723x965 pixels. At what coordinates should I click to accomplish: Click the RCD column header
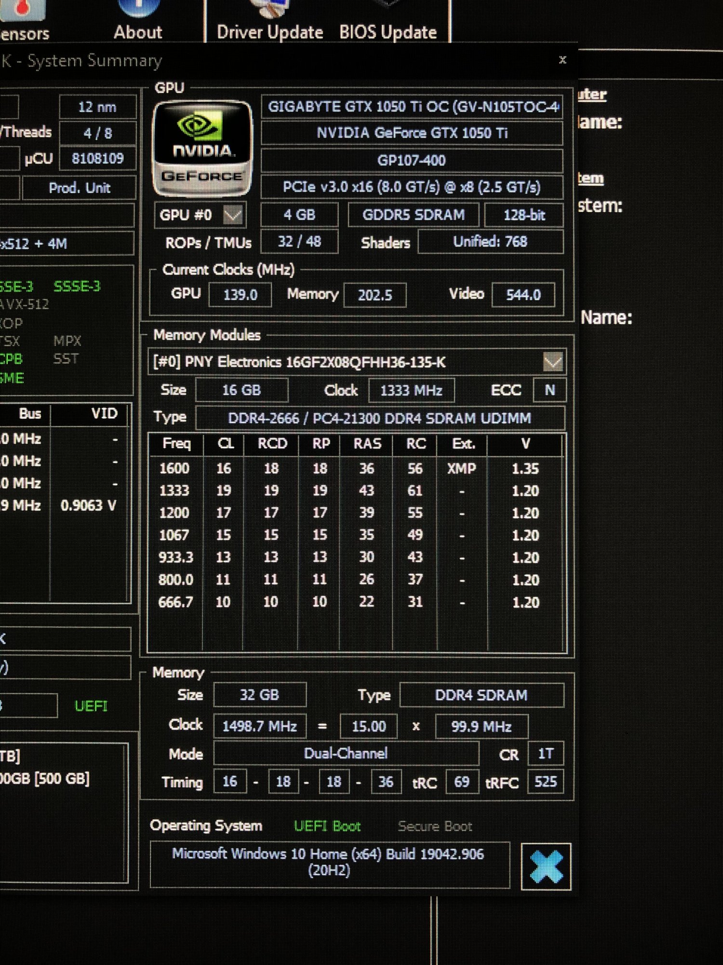click(272, 444)
